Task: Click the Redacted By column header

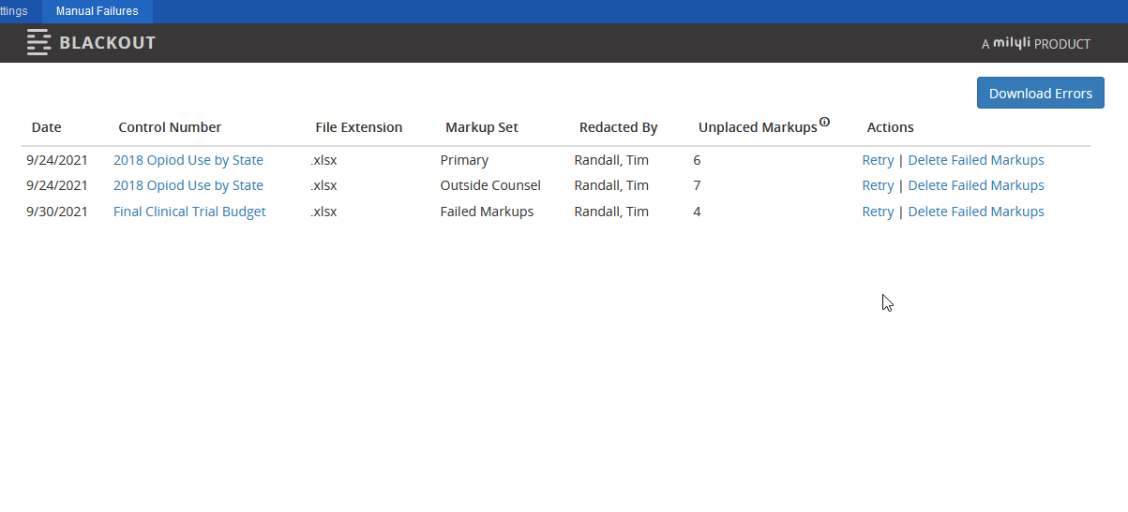Action: tap(618, 127)
